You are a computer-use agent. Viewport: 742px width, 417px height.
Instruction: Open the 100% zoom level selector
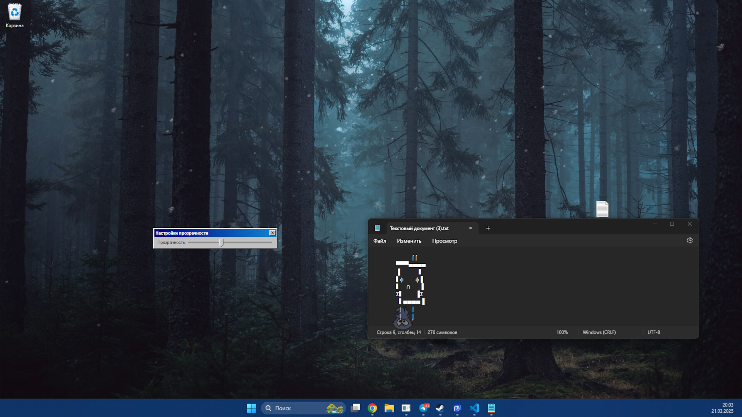(x=562, y=332)
